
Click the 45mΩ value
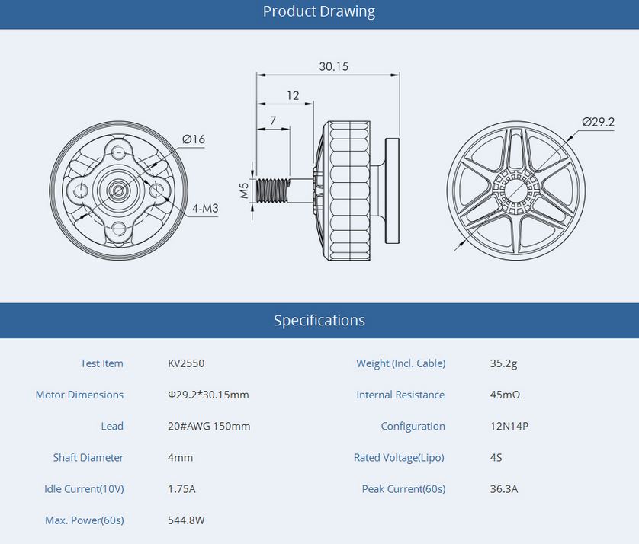coord(505,395)
